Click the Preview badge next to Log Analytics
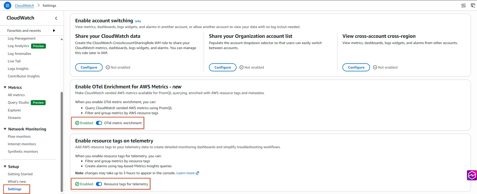 tap(38, 46)
